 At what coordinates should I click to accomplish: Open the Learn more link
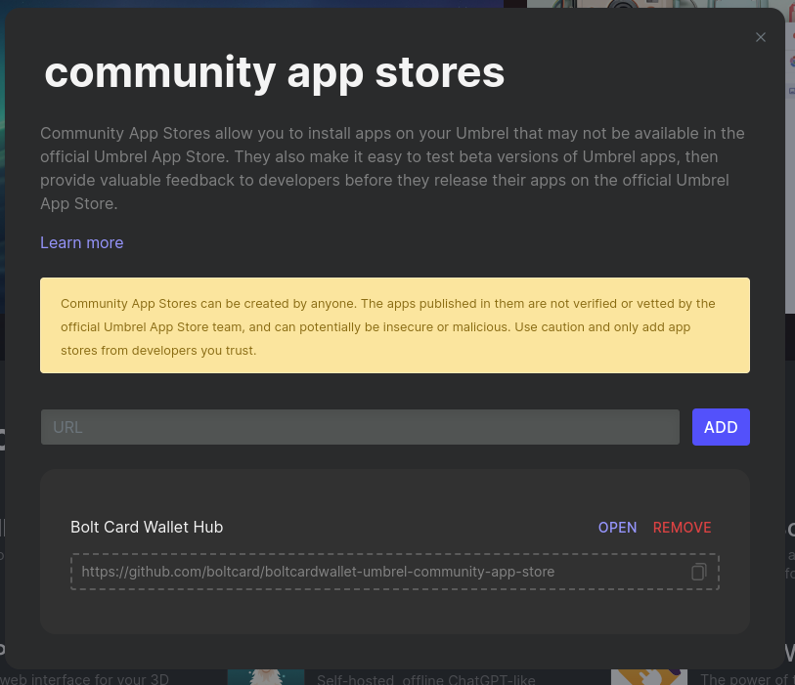click(x=81, y=242)
